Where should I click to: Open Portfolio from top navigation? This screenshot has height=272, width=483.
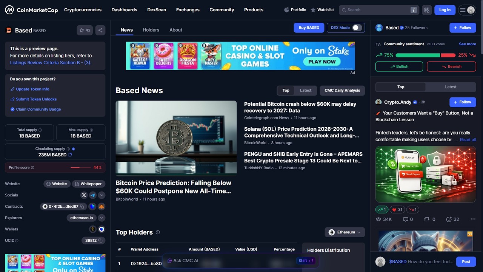point(295,10)
